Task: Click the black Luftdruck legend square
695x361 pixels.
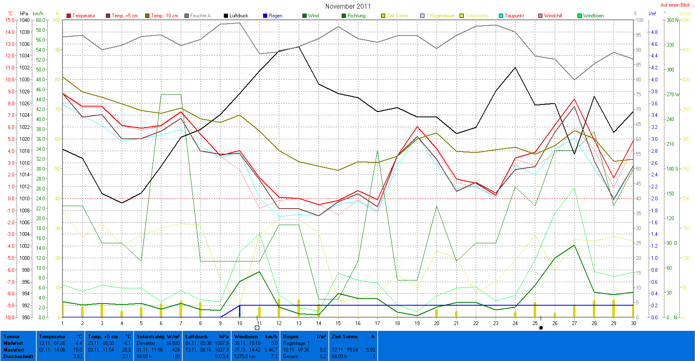Action: pos(226,16)
